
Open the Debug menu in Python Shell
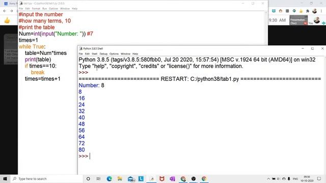(x=103, y=54)
